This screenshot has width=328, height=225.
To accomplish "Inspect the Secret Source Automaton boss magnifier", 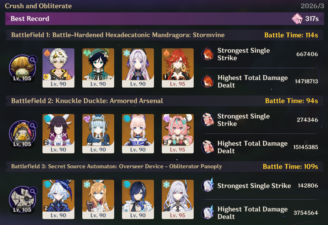I will coord(33,191).
